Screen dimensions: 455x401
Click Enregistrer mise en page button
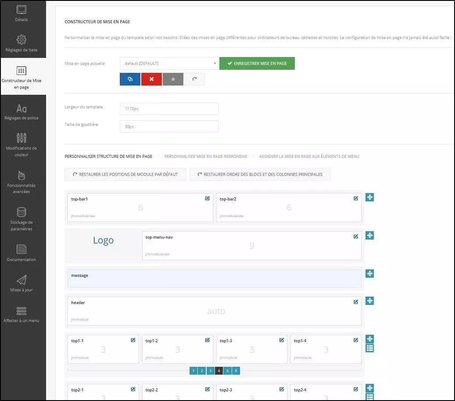point(257,63)
